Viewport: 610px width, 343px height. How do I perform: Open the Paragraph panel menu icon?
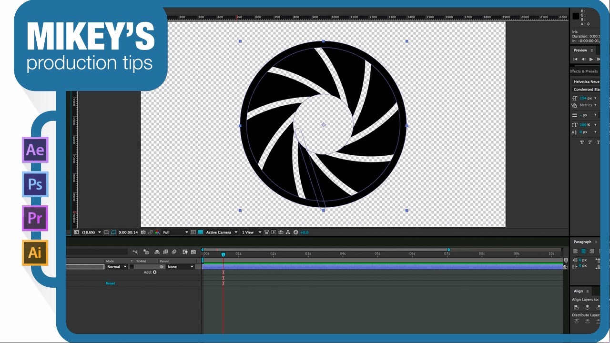(596, 242)
